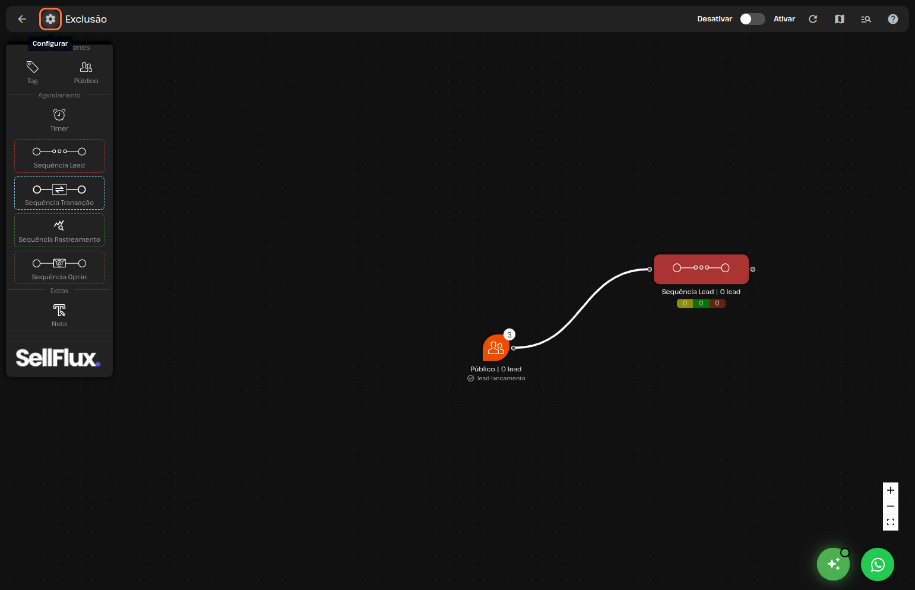Add a Nota element
The height and width of the screenshot is (590, 915).
click(59, 314)
